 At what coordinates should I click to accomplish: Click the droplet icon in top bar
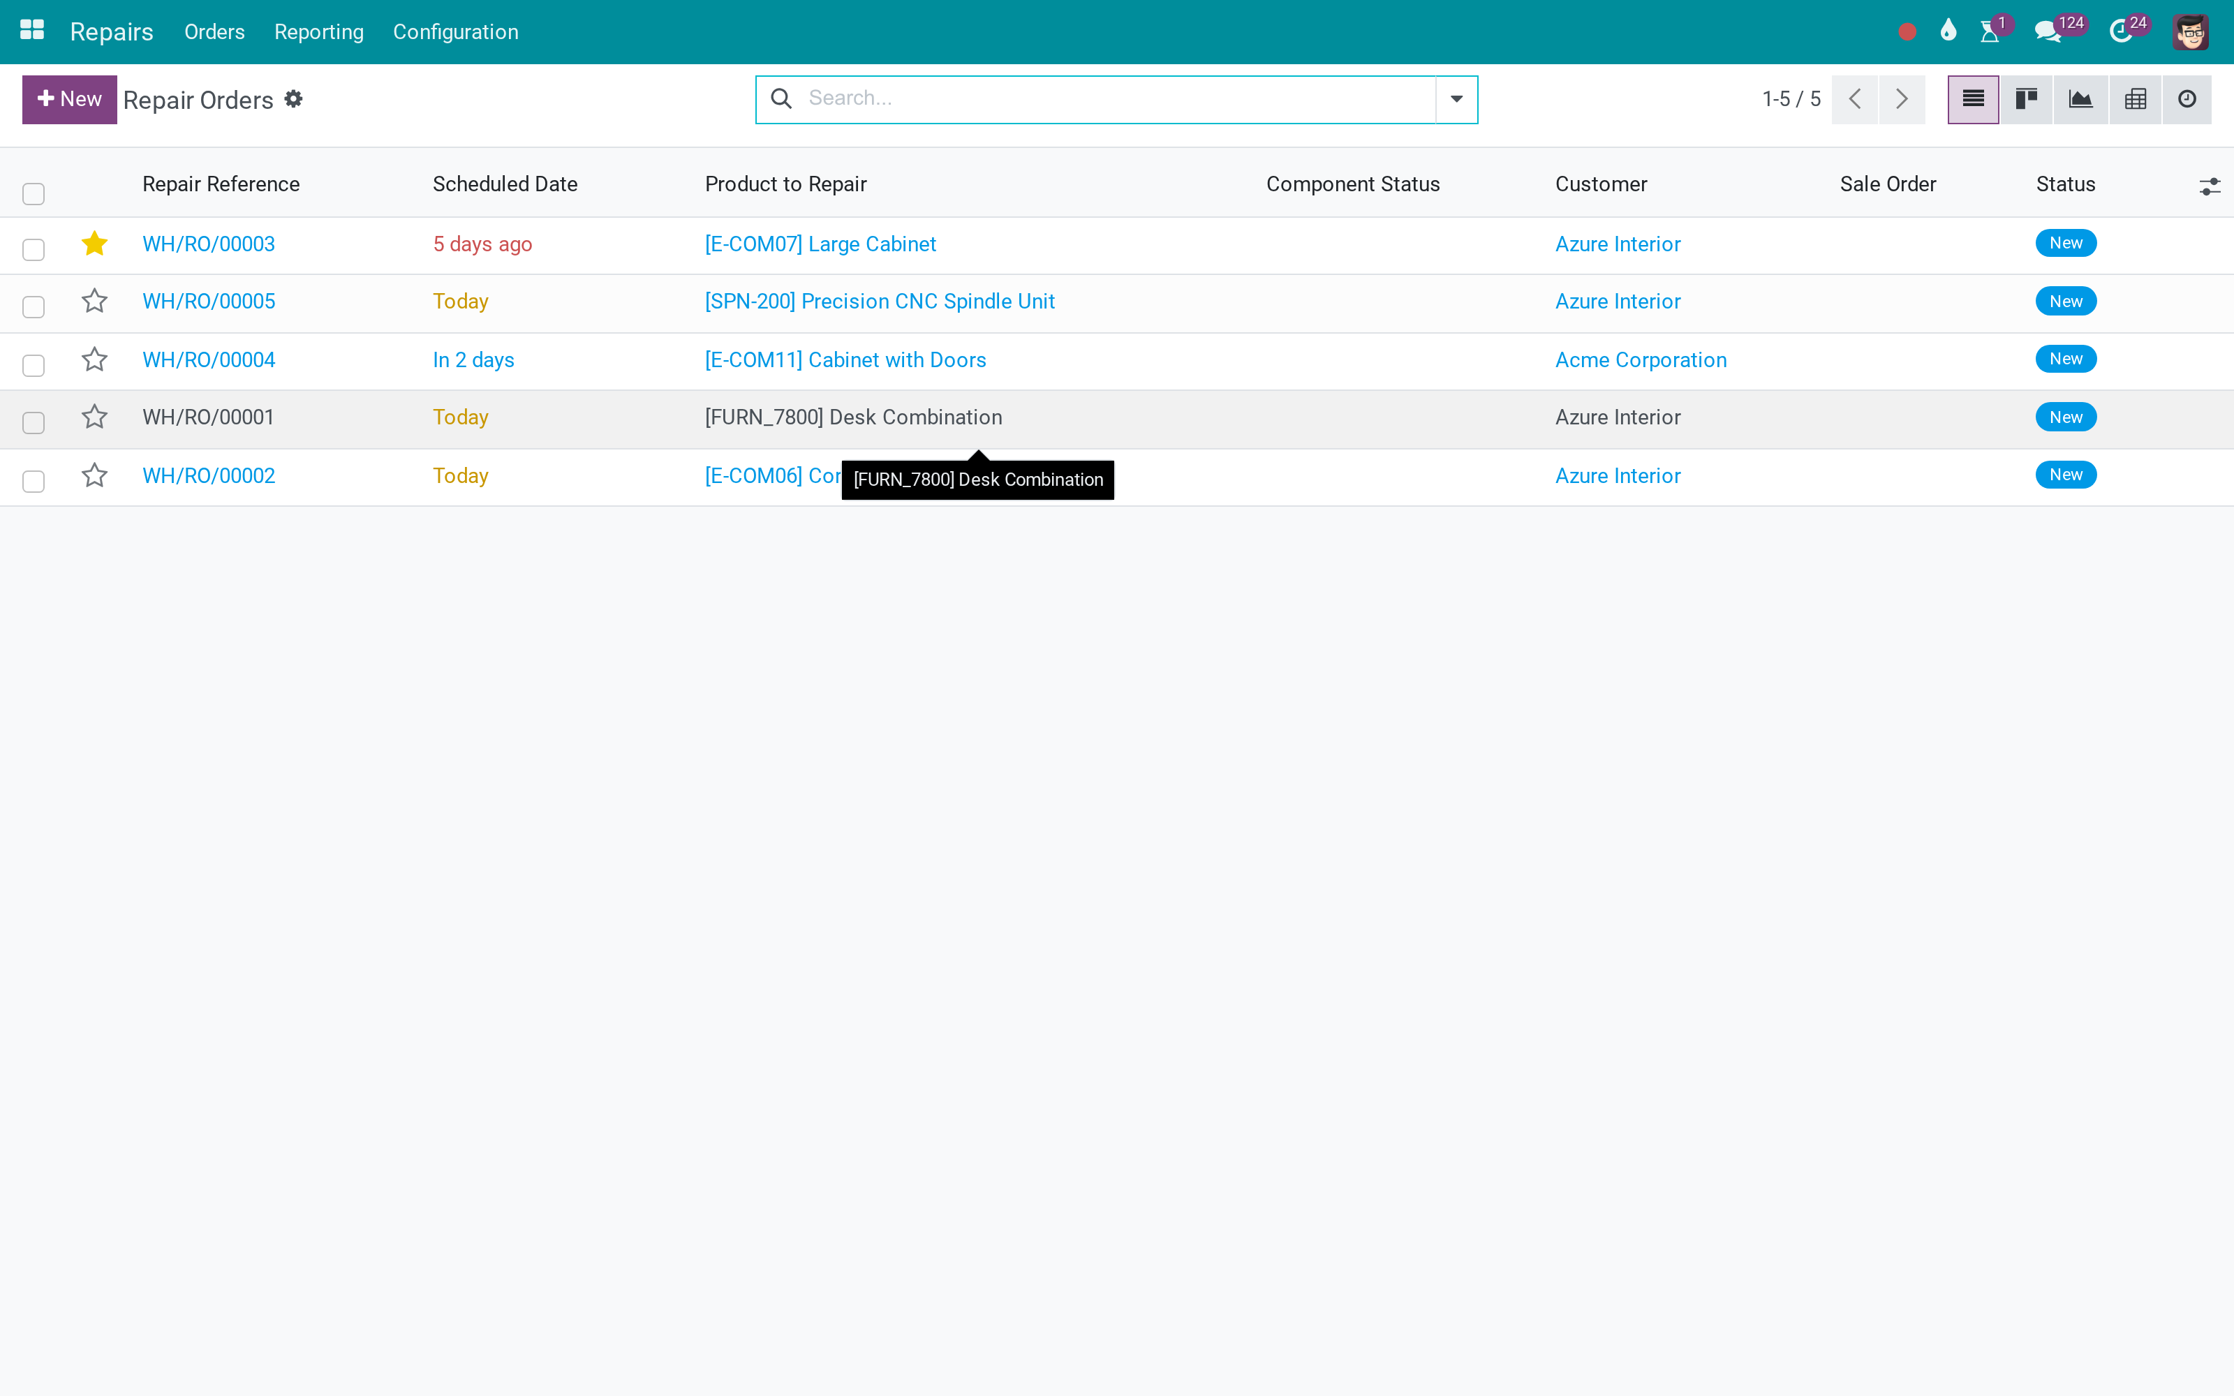click(1948, 31)
